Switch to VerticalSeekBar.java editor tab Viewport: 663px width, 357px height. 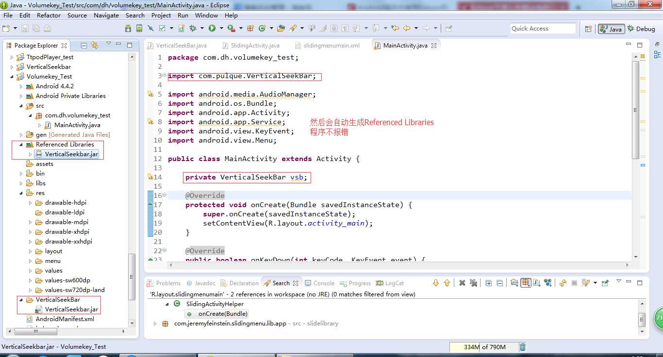177,45
